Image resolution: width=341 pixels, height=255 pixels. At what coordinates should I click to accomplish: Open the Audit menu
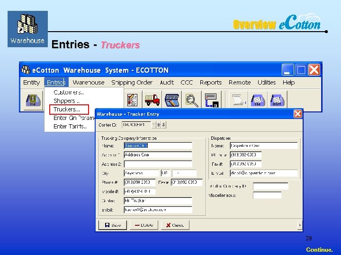(167, 82)
